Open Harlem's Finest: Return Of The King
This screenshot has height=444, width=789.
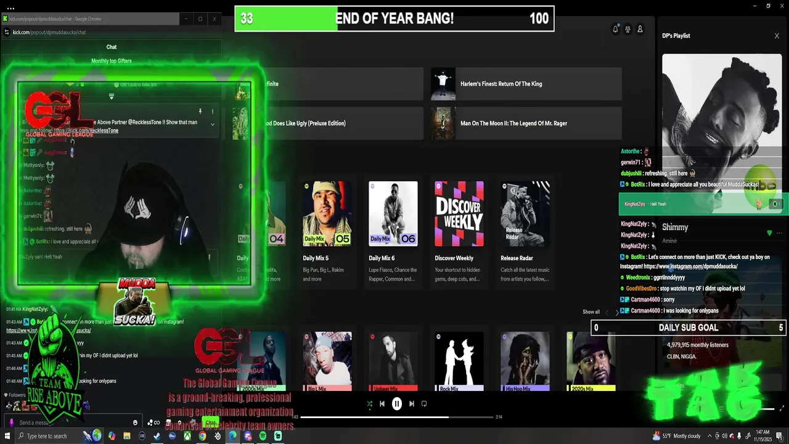pos(526,84)
